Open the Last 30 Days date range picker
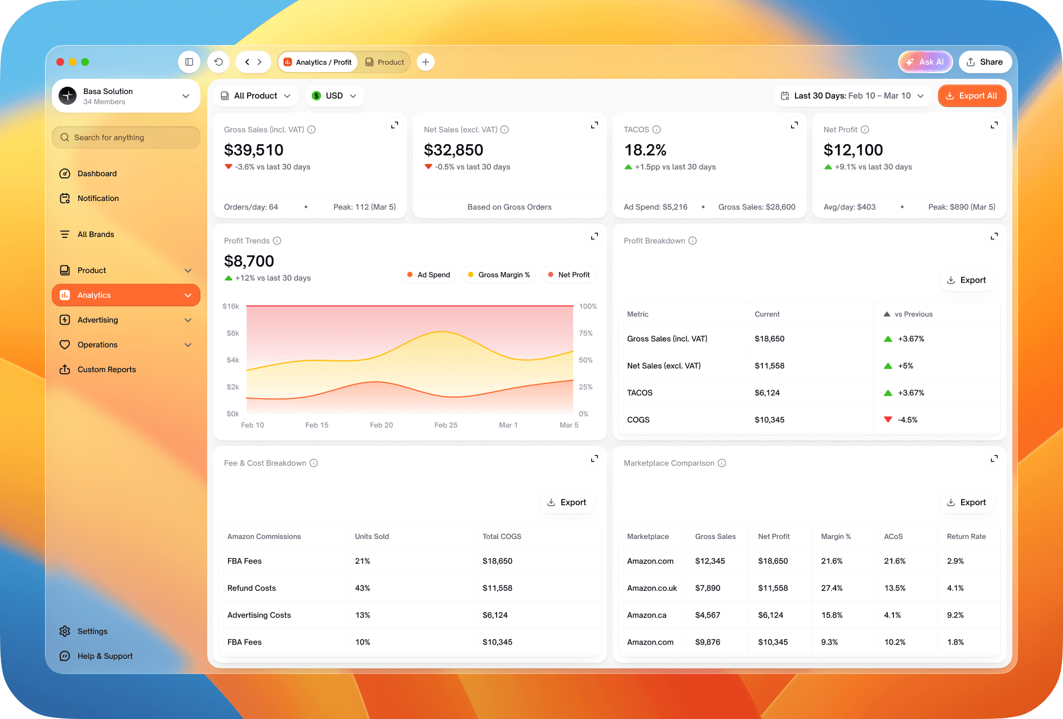1063x719 pixels. [x=852, y=96]
